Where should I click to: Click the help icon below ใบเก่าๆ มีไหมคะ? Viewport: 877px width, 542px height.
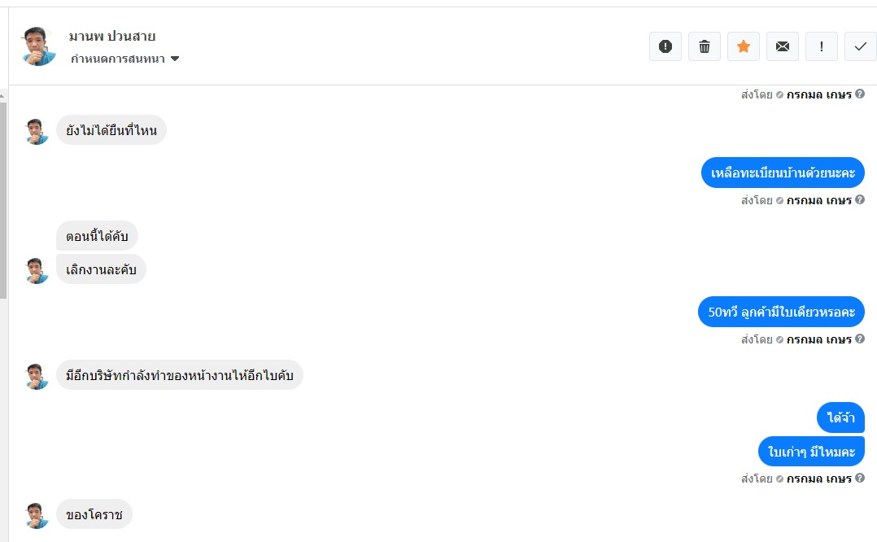click(860, 479)
